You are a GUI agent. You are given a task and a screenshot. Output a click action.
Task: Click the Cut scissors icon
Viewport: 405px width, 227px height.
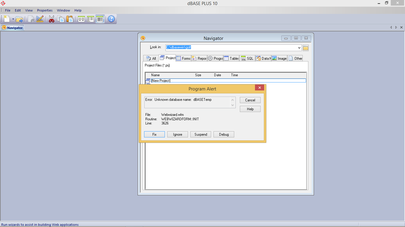52,19
